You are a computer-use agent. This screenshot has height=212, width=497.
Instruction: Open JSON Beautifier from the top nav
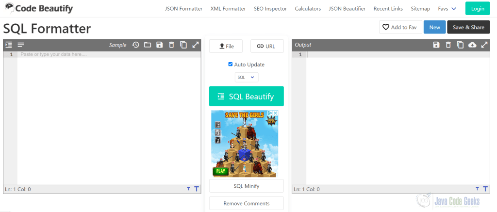click(347, 9)
